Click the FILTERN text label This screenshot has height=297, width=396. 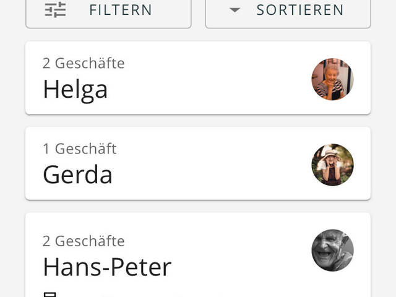coord(121,11)
